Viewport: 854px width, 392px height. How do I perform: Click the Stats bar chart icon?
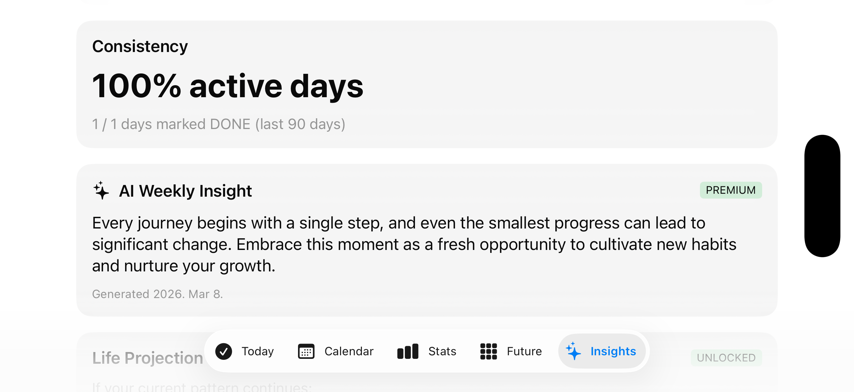pyautogui.click(x=407, y=351)
